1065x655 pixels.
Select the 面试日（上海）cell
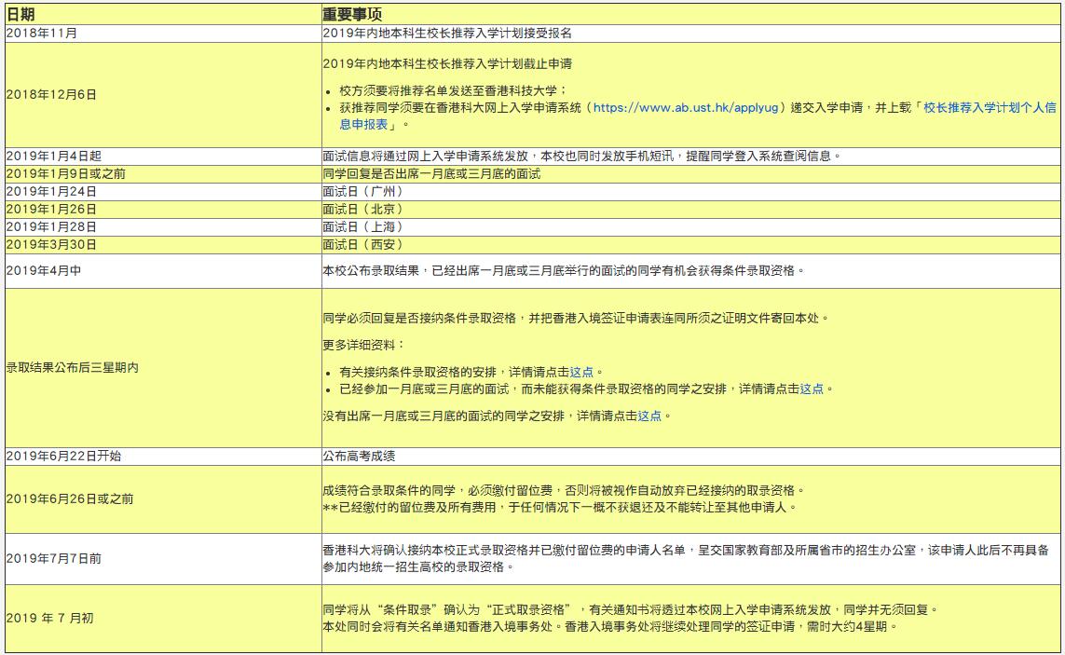coord(363,226)
